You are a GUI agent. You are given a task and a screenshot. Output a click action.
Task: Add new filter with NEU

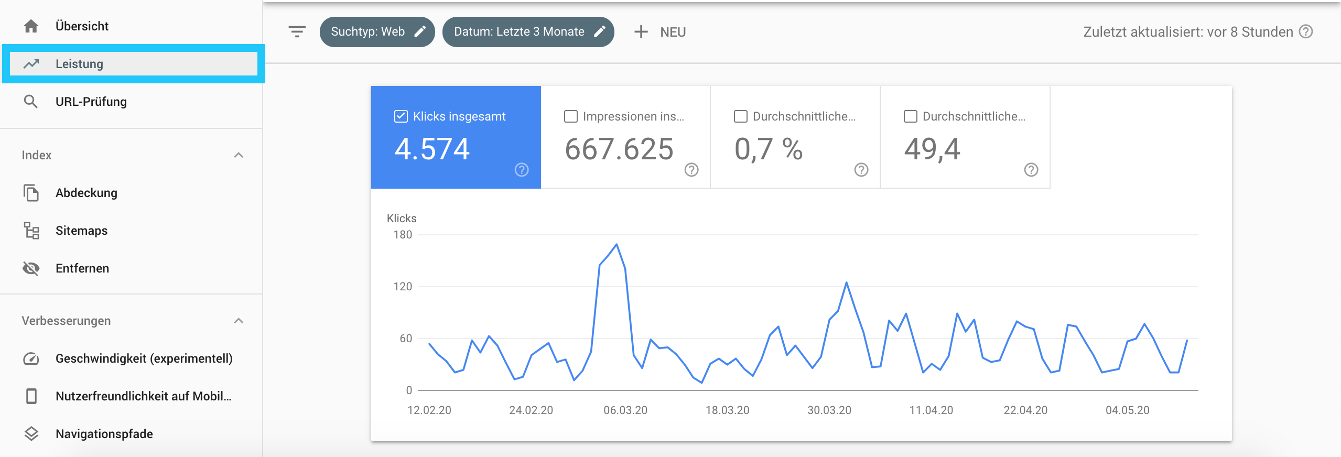(660, 32)
